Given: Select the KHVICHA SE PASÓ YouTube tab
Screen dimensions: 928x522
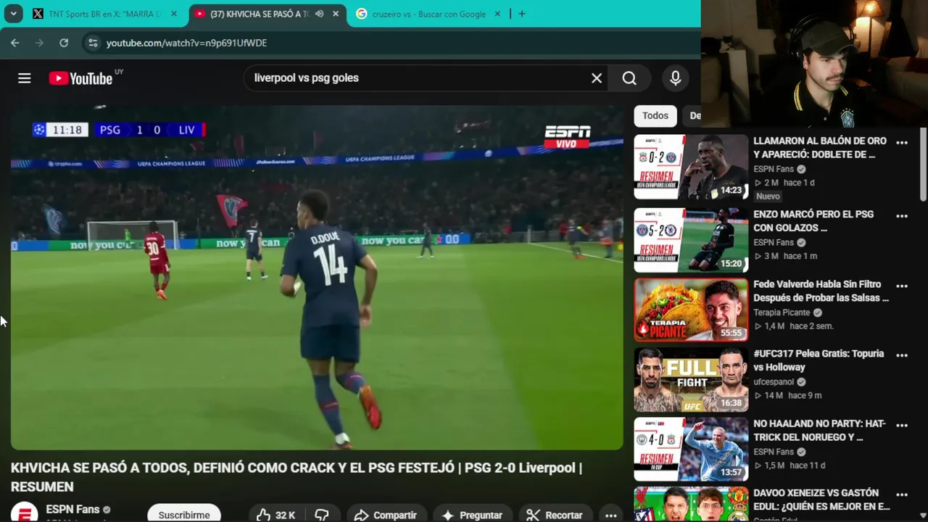Looking at the screenshot, I should (260, 14).
